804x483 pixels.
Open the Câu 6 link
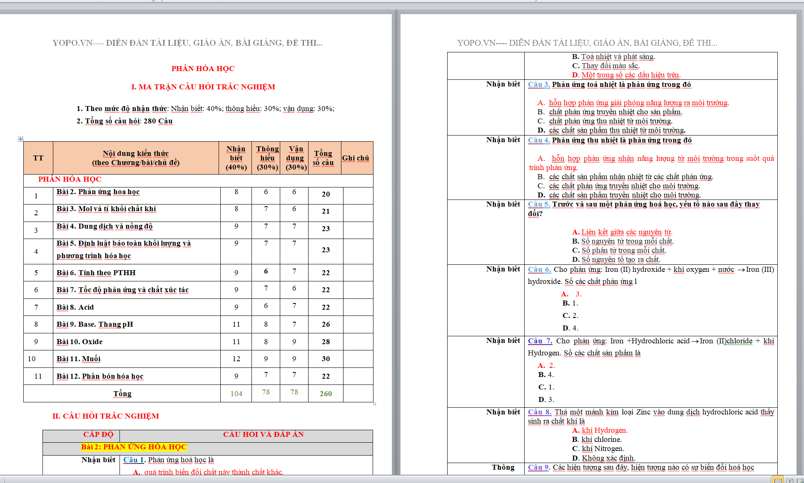539,269
